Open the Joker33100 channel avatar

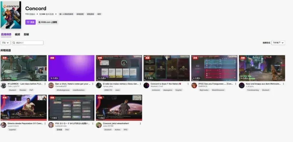99,125
